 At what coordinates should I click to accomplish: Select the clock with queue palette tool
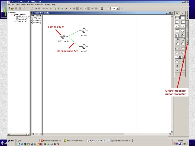pos(177,44)
